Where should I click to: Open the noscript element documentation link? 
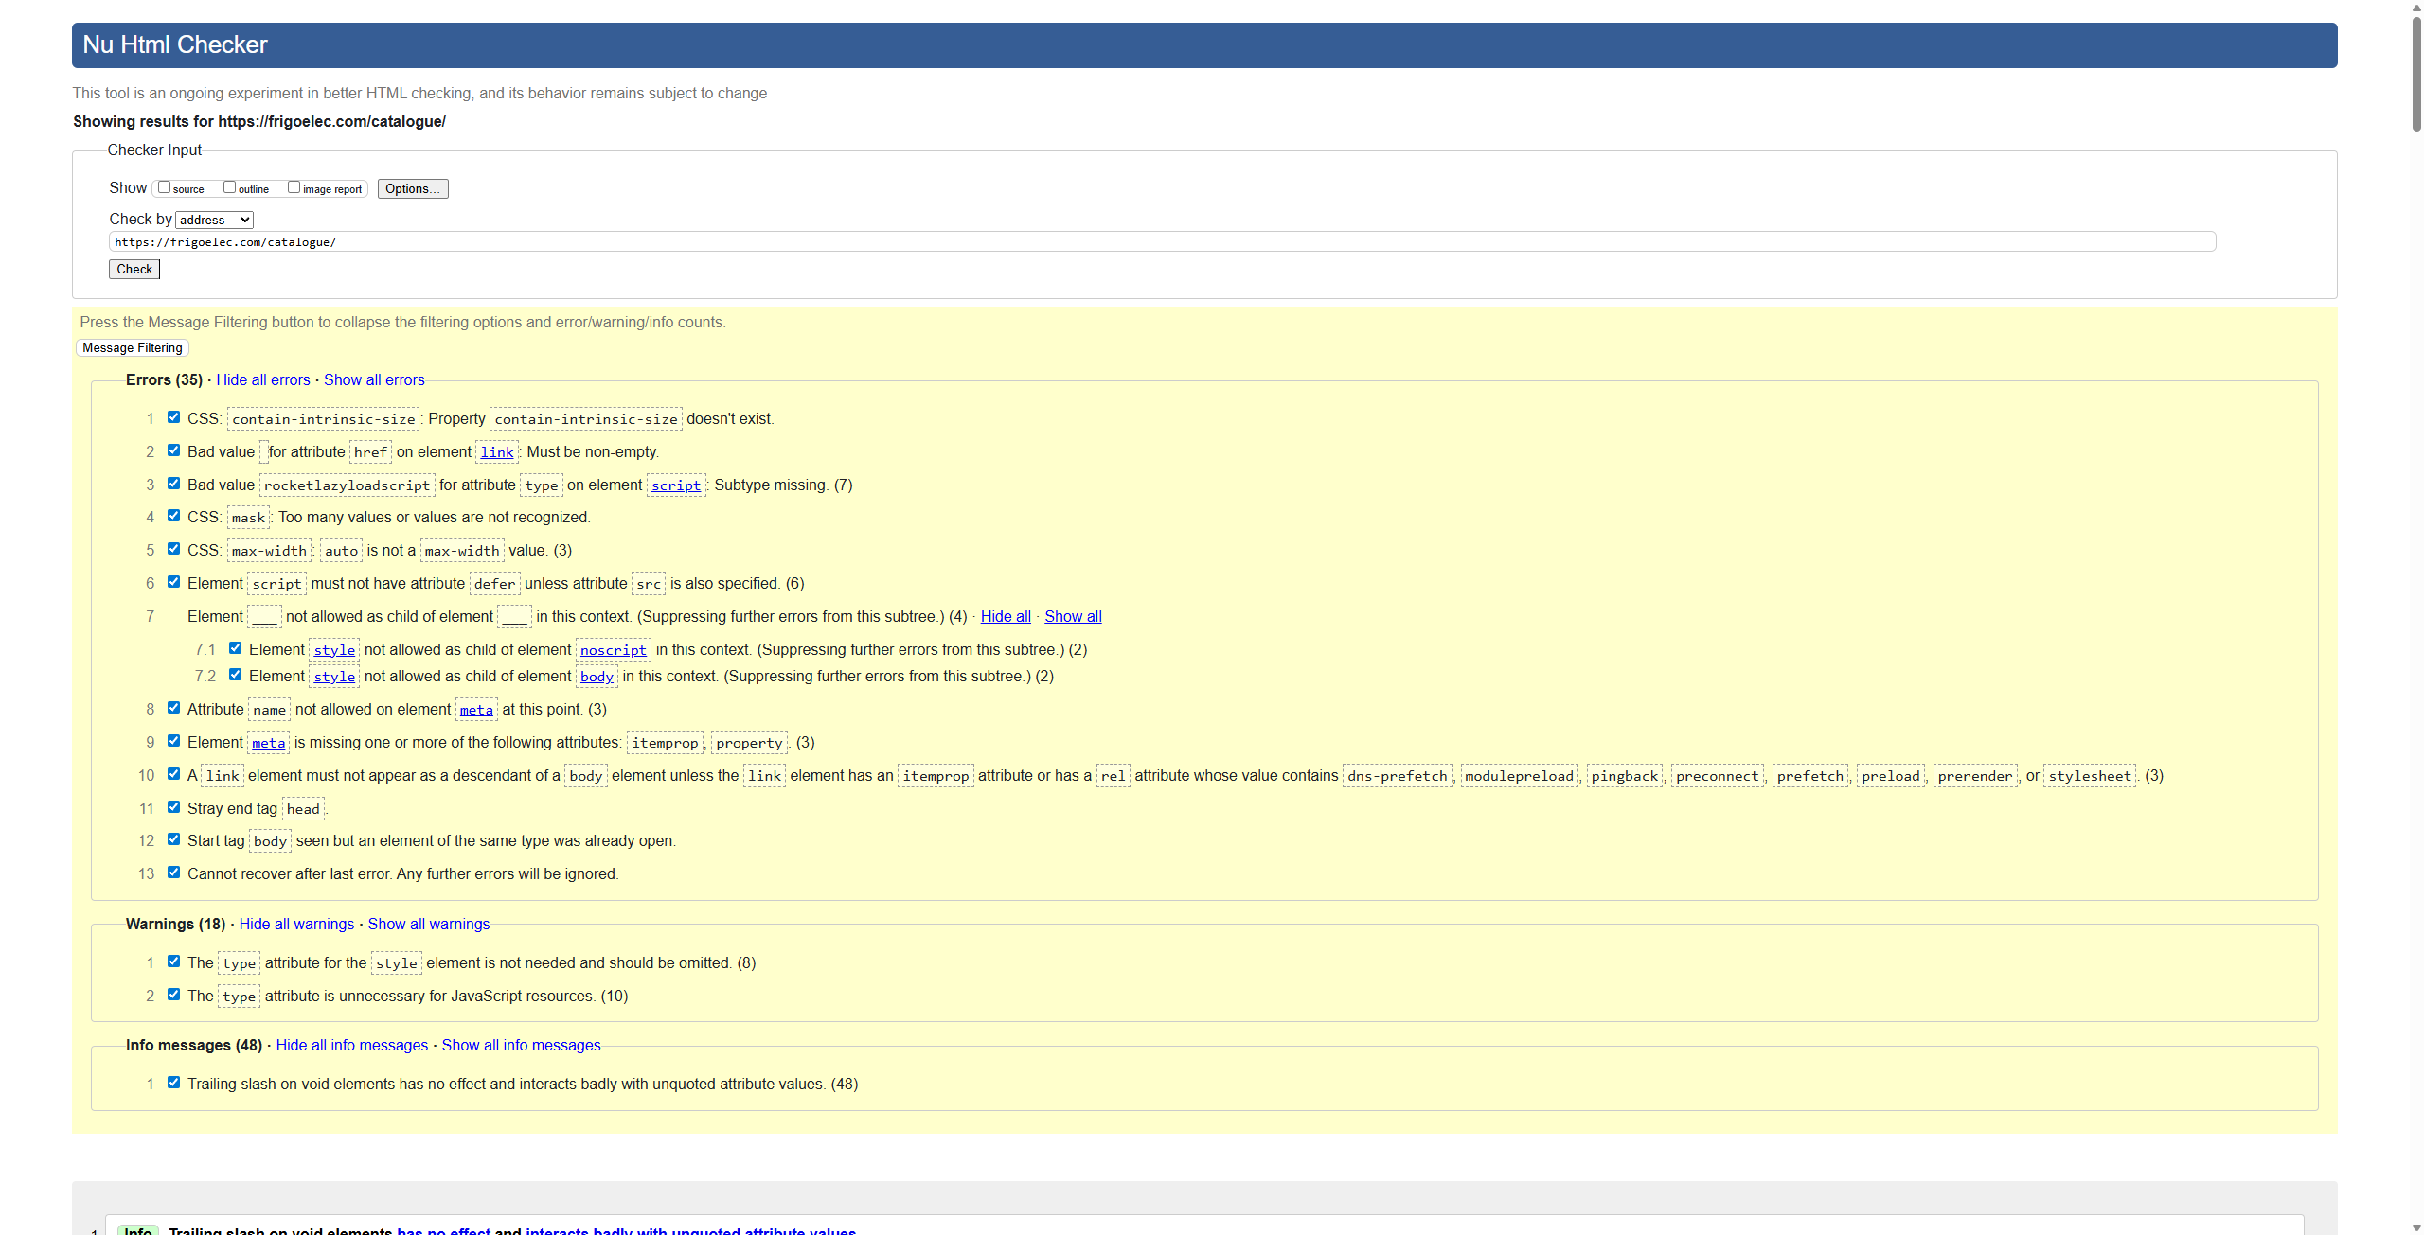(613, 650)
